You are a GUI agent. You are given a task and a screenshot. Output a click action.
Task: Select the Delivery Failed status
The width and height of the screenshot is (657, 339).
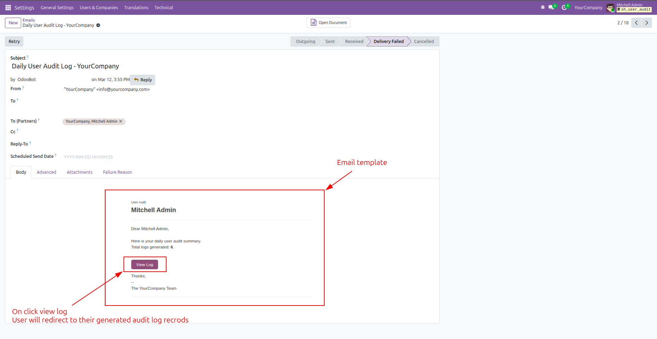click(x=388, y=42)
